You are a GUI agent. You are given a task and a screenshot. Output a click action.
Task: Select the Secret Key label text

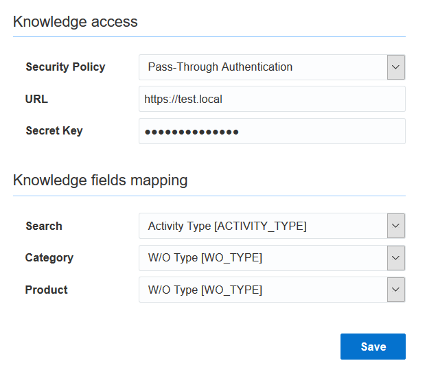tap(54, 130)
